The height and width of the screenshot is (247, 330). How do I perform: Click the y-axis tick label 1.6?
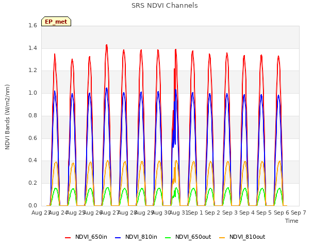tap(32, 25)
